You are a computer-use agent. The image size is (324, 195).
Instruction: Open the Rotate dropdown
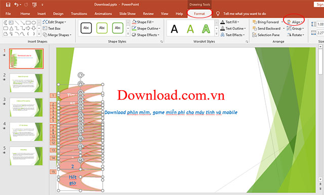pos(296,35)
